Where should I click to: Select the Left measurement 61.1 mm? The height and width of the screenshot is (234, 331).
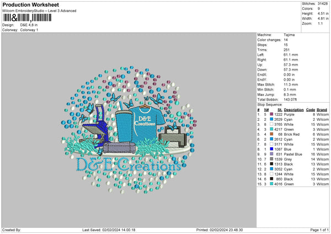tap(291, 55)
